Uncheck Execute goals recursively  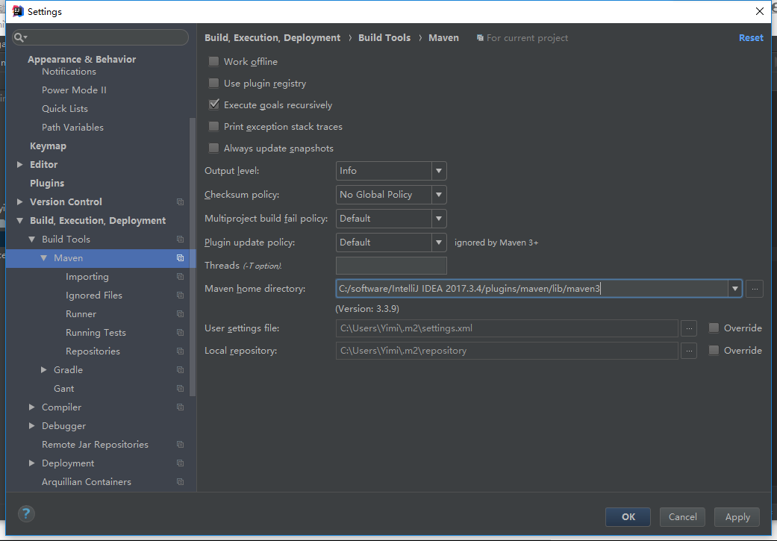pos(213,104)
